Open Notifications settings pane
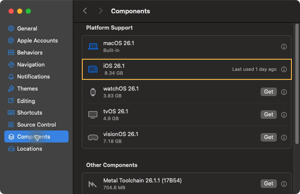 coord(36,76)
